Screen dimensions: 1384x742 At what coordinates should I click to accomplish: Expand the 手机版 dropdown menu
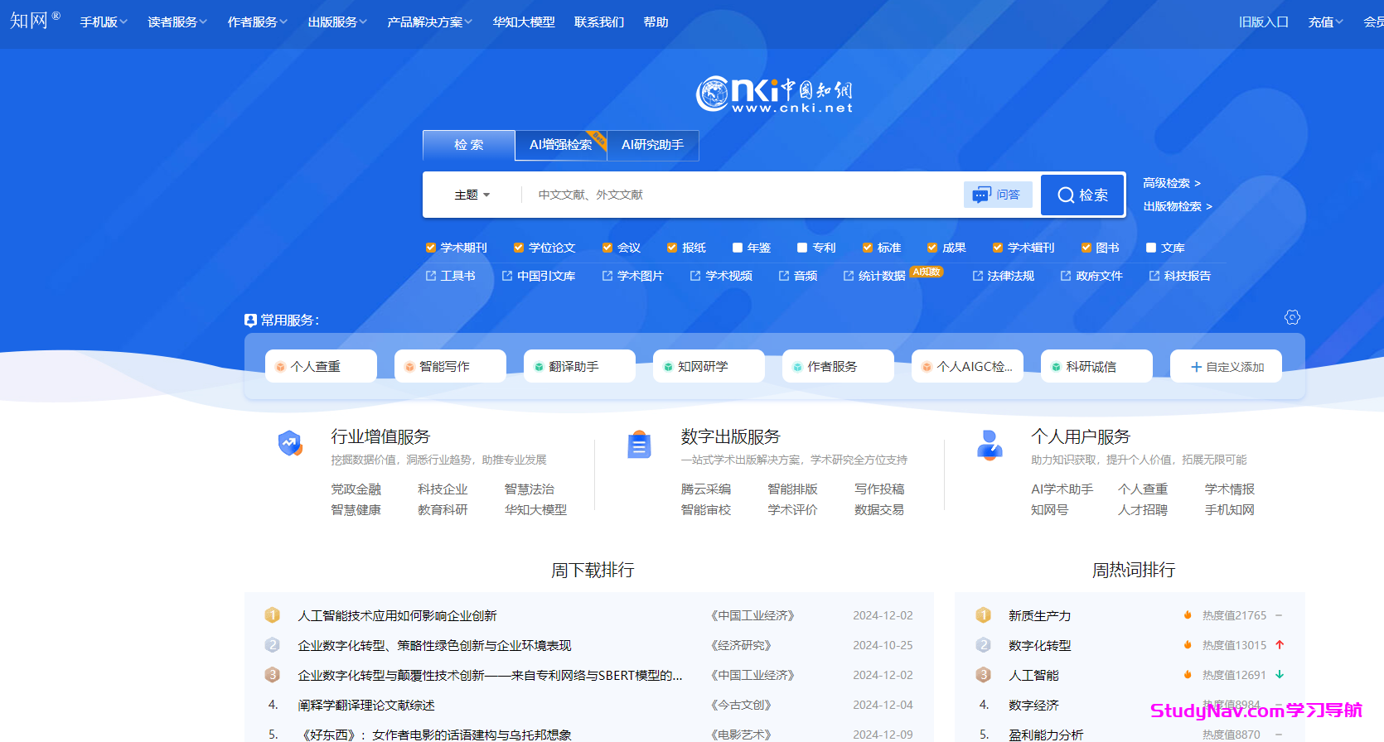pyautogui.click(x=104, y=22)
